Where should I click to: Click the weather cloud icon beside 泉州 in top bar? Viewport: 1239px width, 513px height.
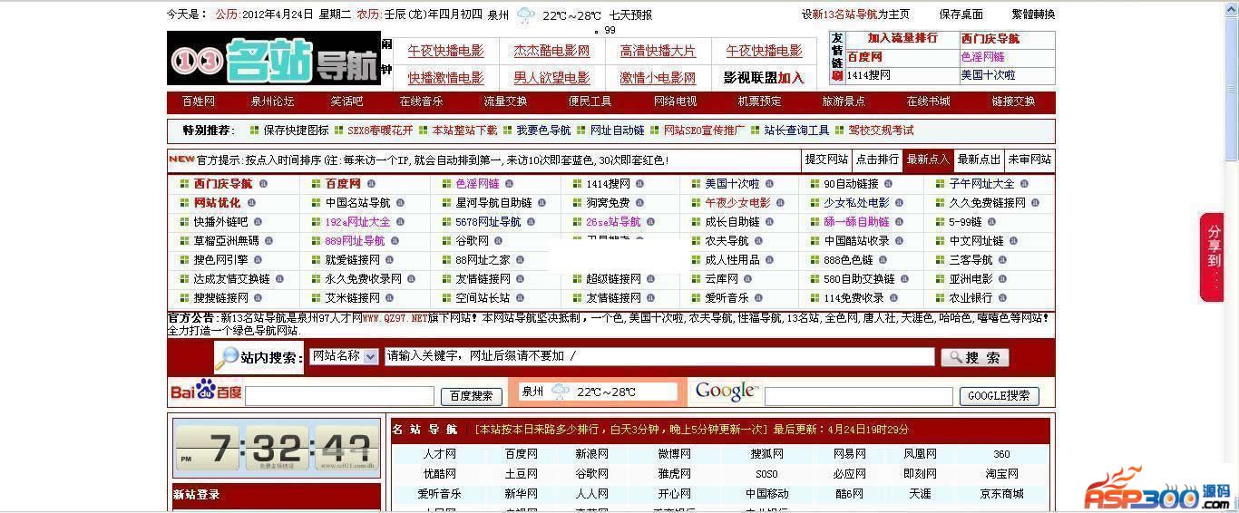click(526, 15)
